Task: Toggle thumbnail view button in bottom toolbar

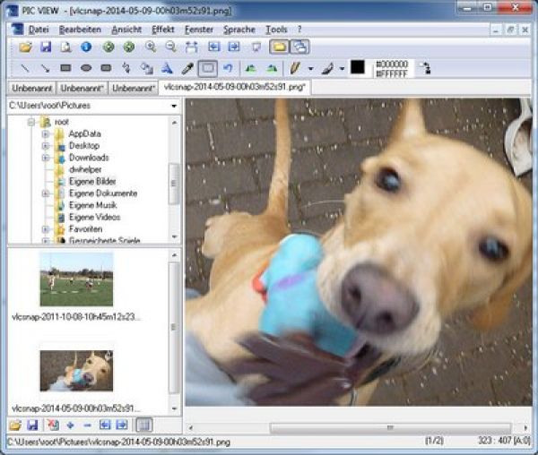Action: tap(143, 425)
